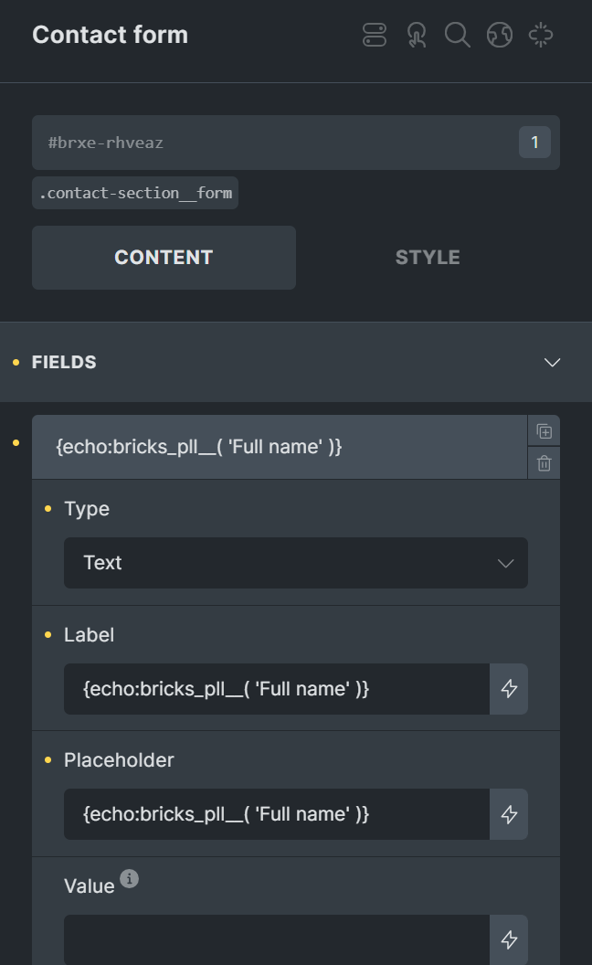Open the Type dropdown showing Text

pos(295,563)
